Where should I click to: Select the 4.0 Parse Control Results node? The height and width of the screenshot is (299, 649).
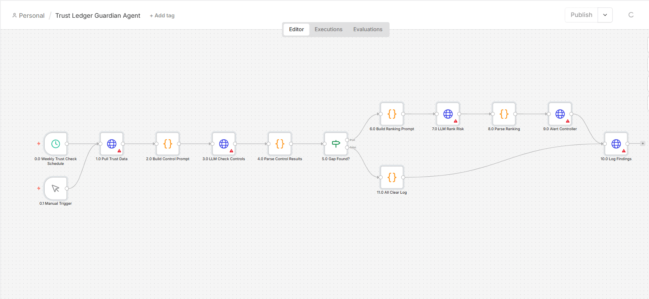coord(280,144)
